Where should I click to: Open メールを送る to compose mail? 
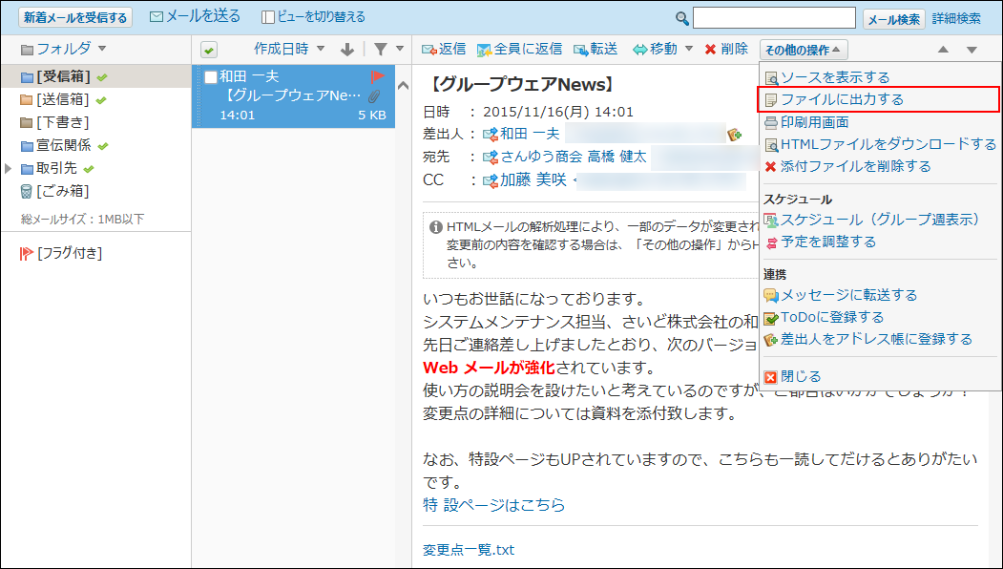(195, 16)
